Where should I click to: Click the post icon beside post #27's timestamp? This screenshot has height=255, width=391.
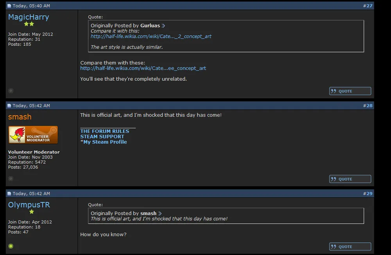click(9, 6)
